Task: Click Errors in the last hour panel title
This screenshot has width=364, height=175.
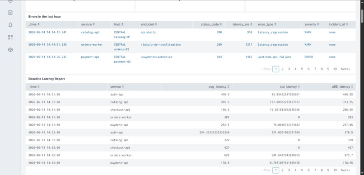Action: (x=45, y=17)
